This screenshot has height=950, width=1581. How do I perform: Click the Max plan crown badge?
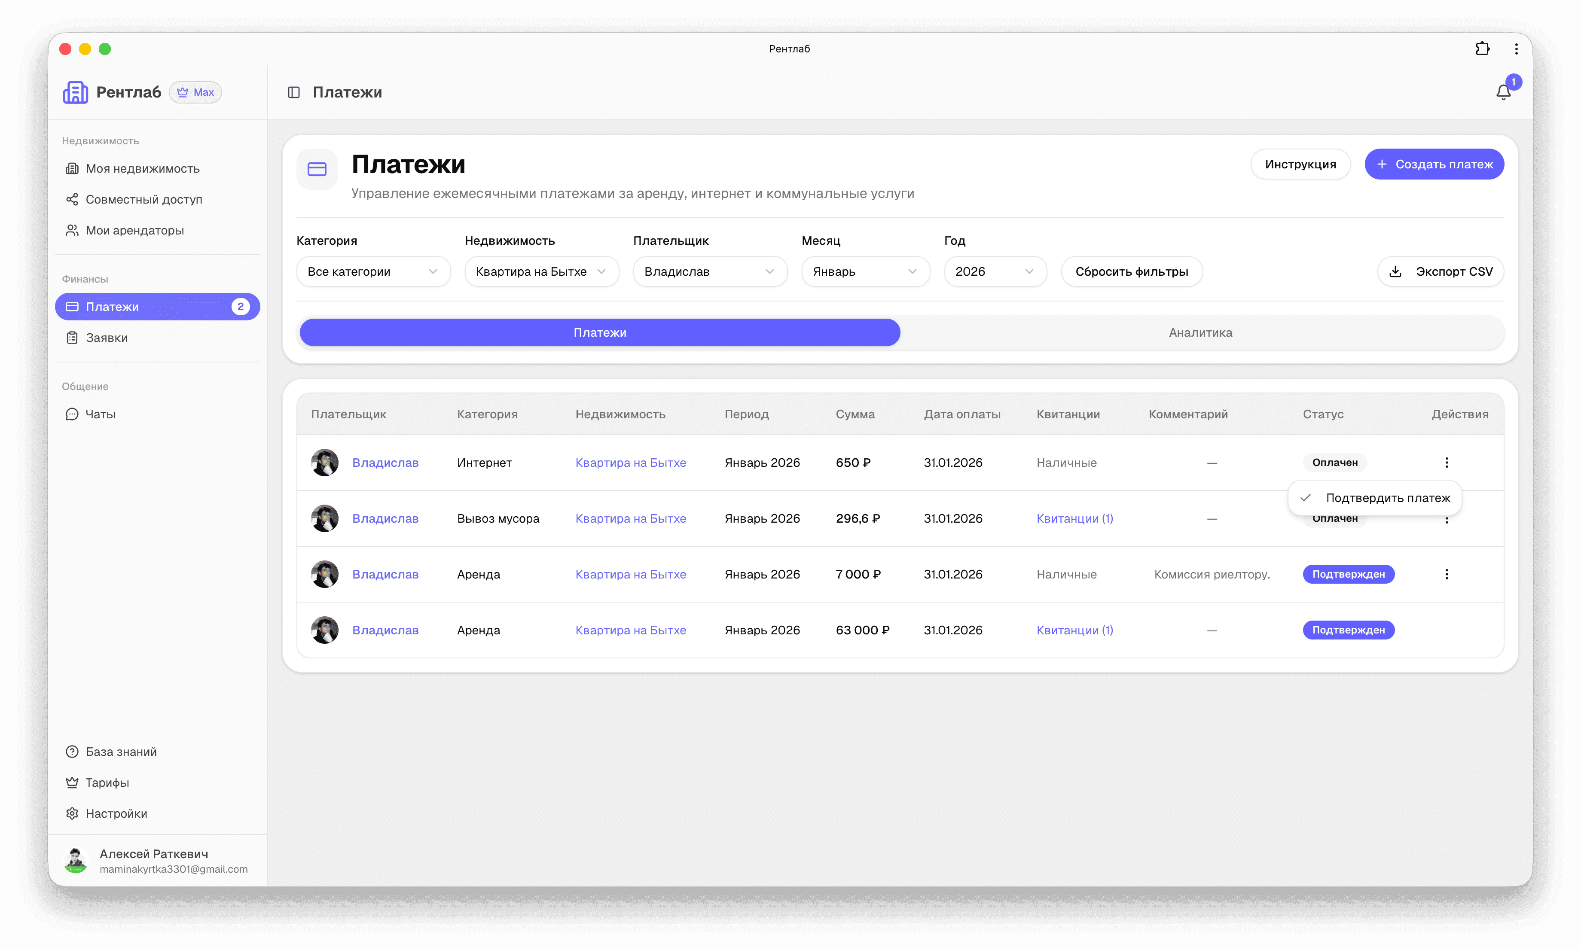[x=195, y=92]
